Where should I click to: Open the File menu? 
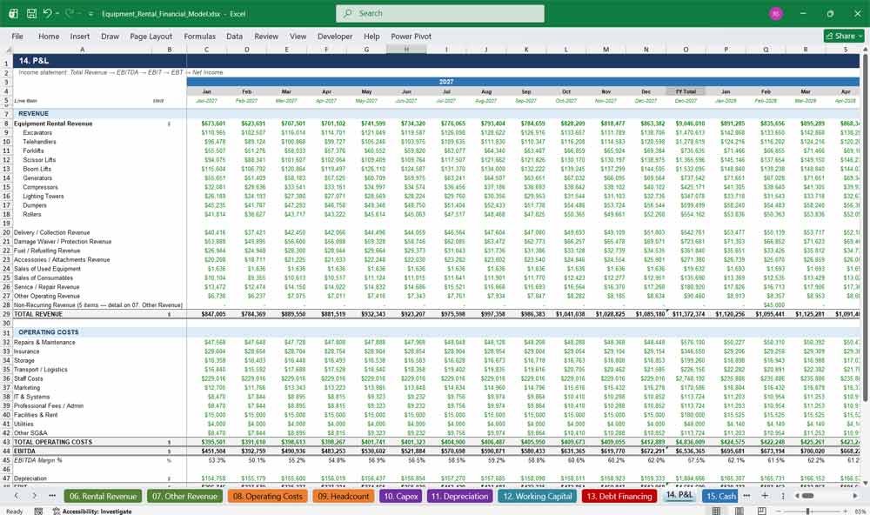tap(17, 36)
